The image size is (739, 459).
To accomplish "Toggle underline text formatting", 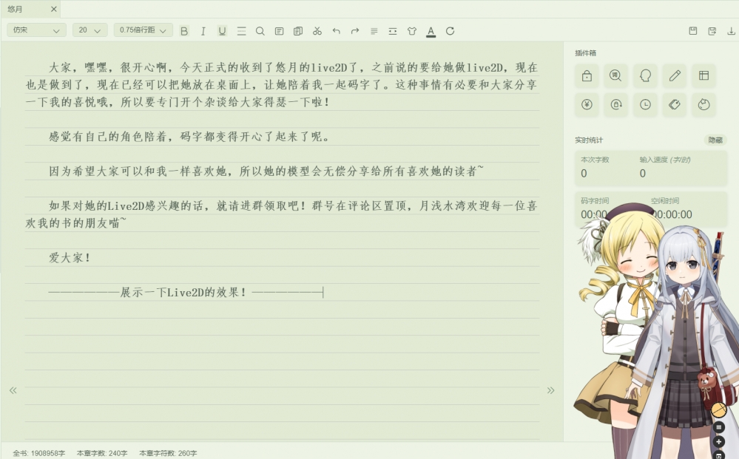I will pyautogui.click(x=222, y=31).
